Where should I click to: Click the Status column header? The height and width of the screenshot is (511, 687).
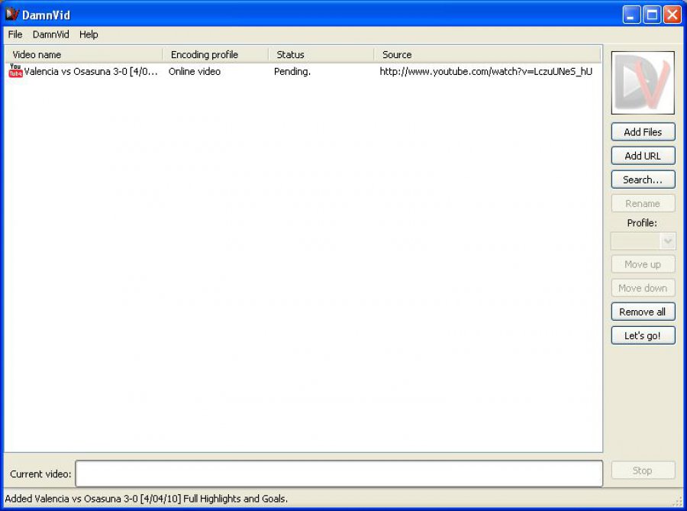[x=321, y=55]
